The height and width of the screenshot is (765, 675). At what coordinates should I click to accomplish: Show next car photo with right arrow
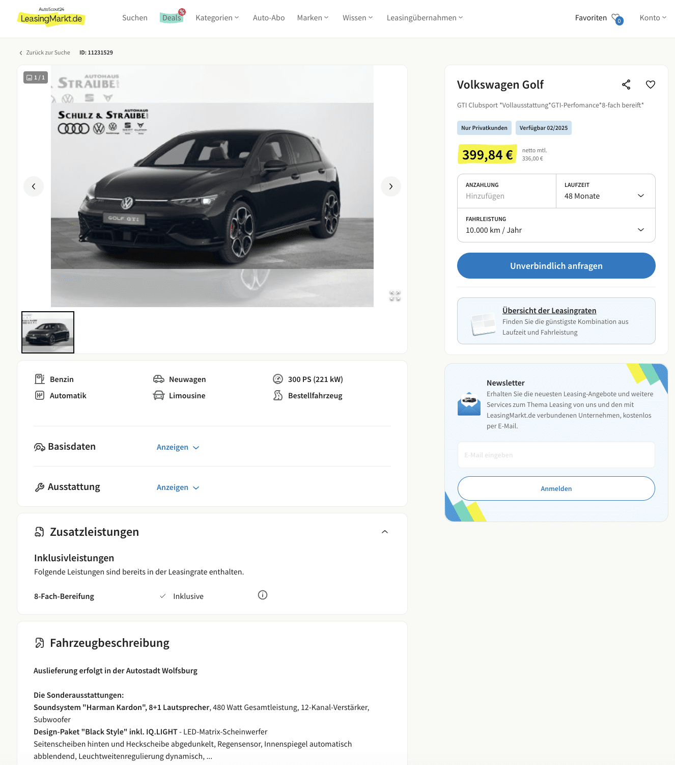pyautogui.click(x=391, y=186)
